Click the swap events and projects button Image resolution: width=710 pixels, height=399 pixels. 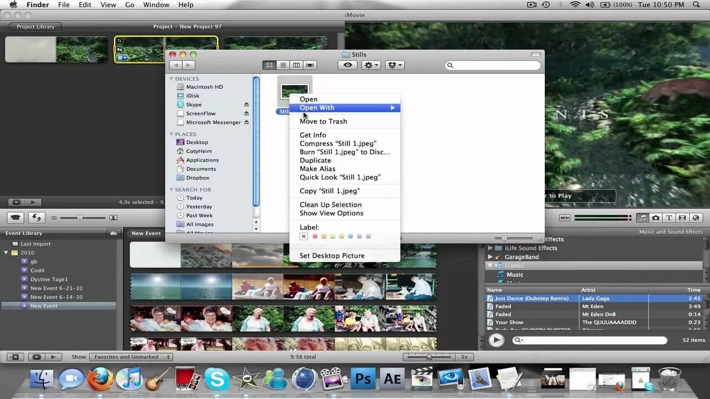(x=37, y=218)
